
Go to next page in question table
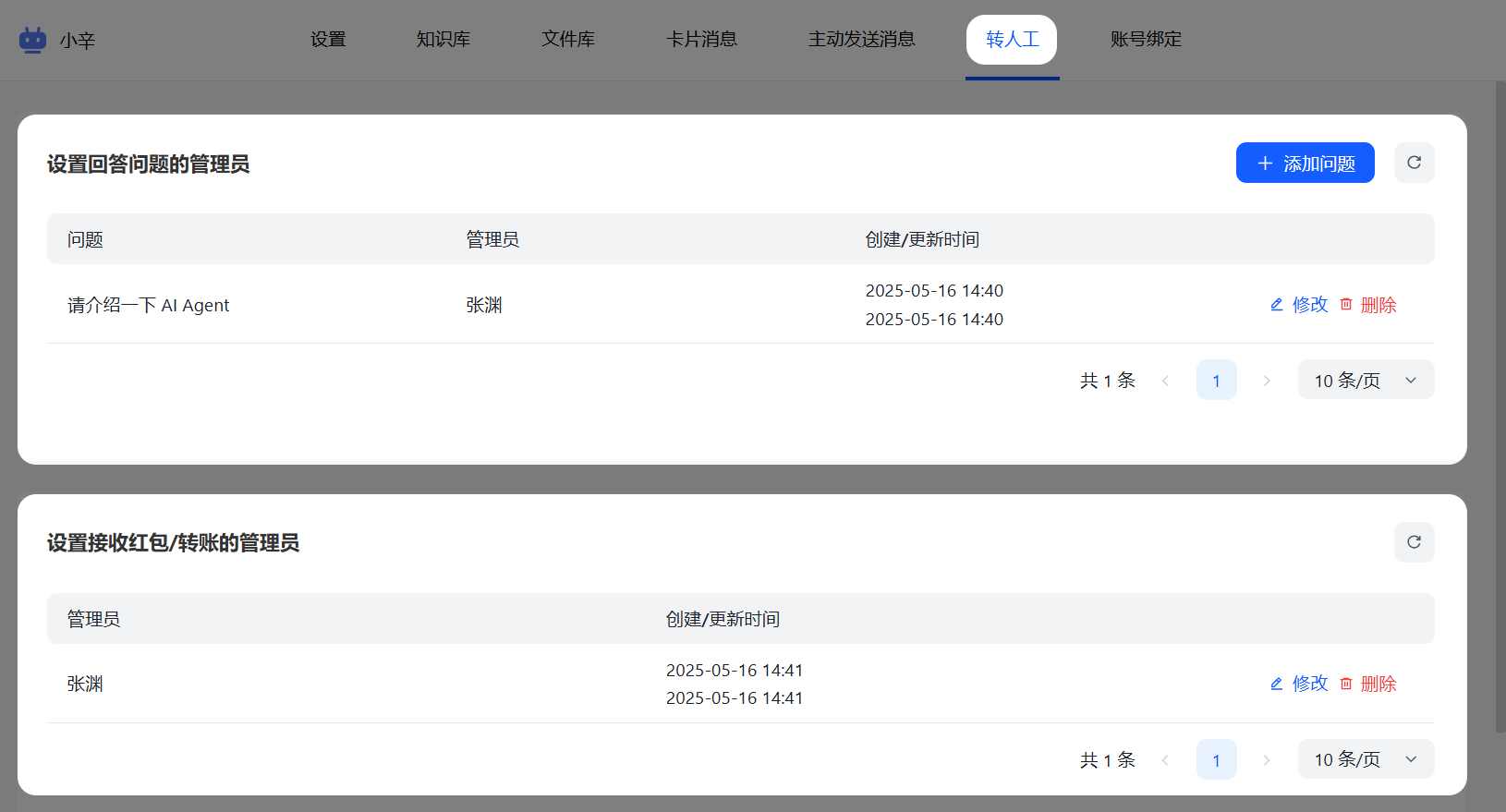click(x=1267, y=381)
